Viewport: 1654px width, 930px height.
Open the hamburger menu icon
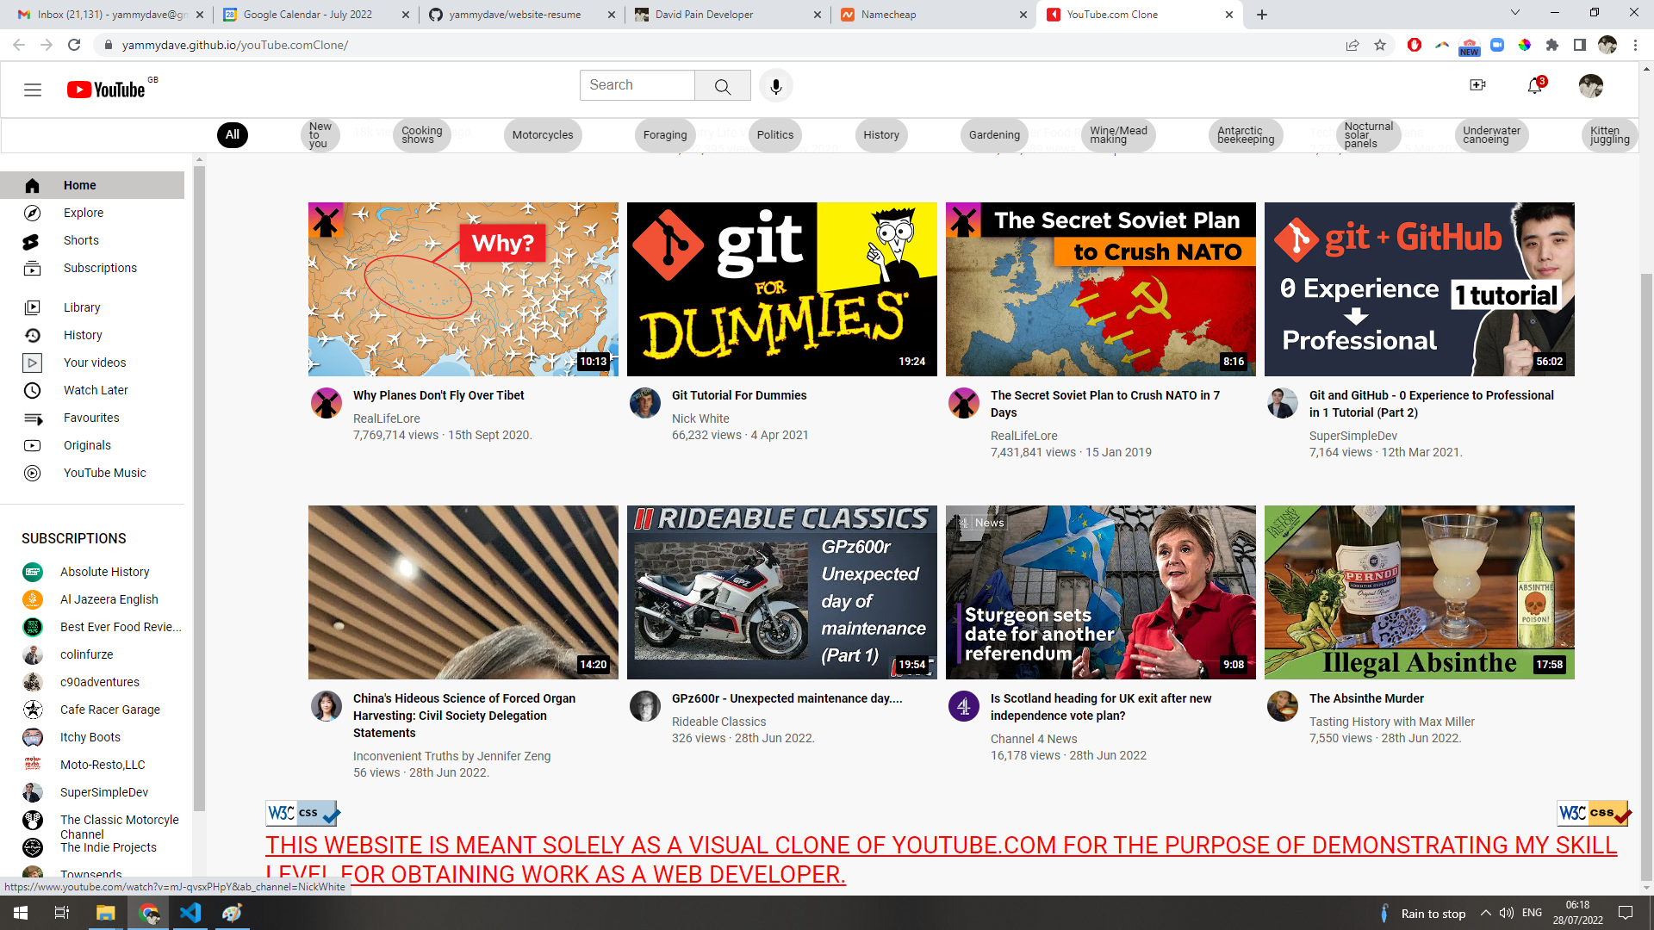[x=33, y=90]
